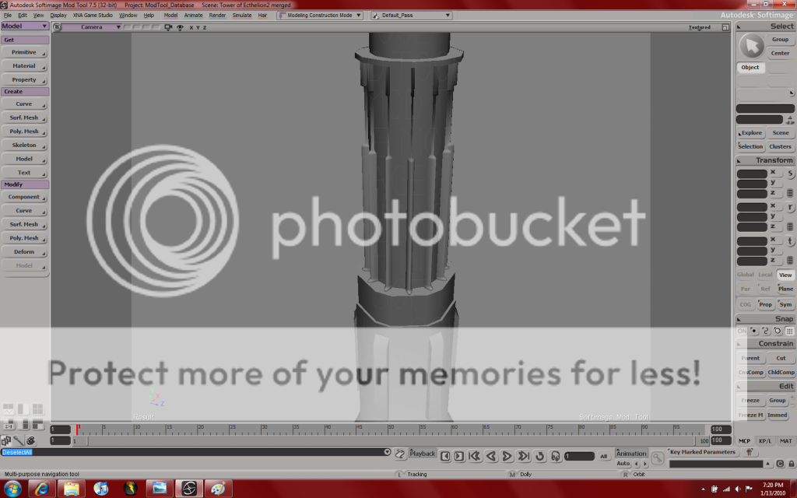
Task: Toggle Sym symmetry mode
Action: pos(785,305)
